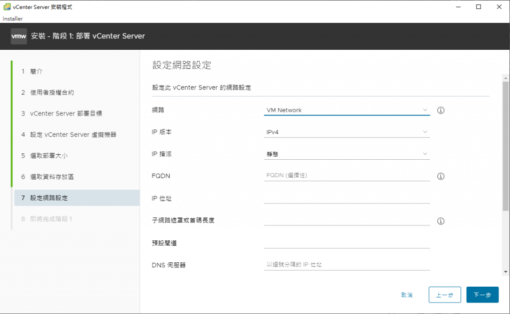
Task: Click the 網路 field label
Action: [x=158, y=110]
